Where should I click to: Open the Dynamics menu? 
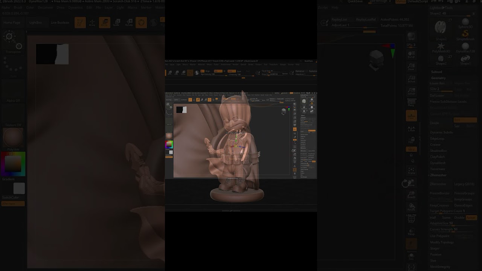[76, 7]
